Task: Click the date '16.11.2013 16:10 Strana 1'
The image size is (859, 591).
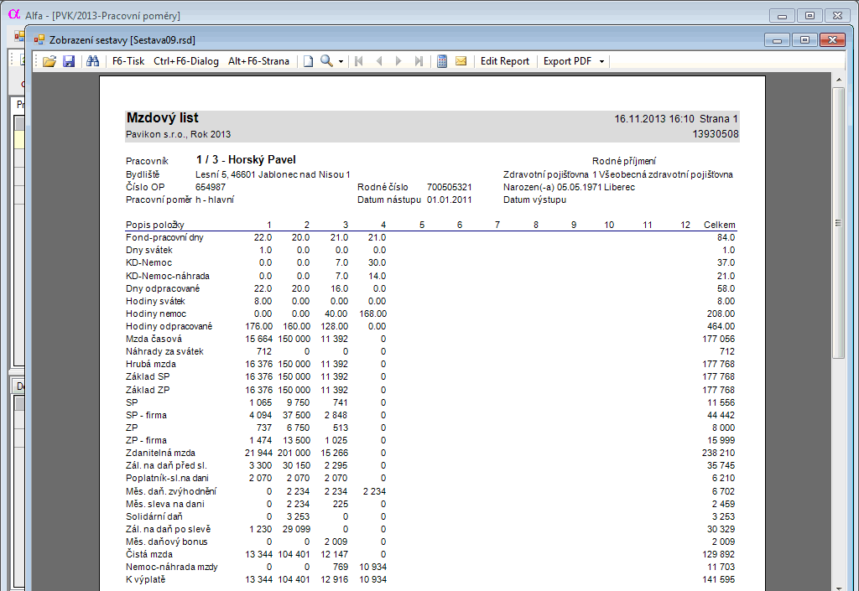Action: [676, 119]
